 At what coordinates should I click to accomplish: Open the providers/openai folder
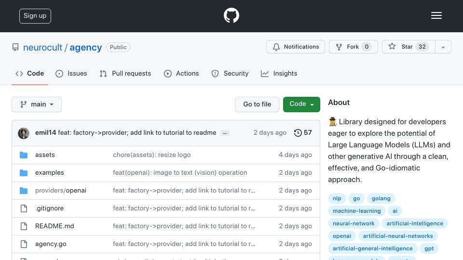(61, 191)
